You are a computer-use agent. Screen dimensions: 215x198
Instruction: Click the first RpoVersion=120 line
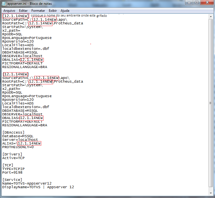pos(18,41)
